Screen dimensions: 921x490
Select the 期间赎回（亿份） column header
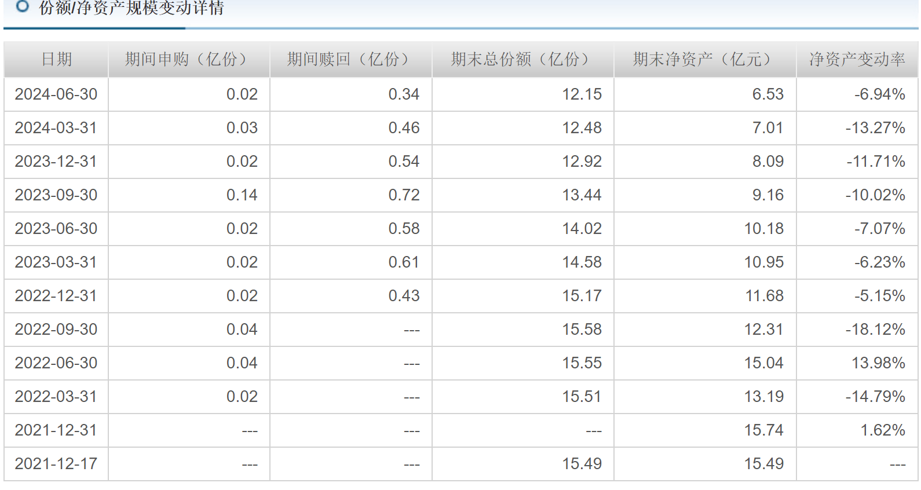tap(351, 59)
